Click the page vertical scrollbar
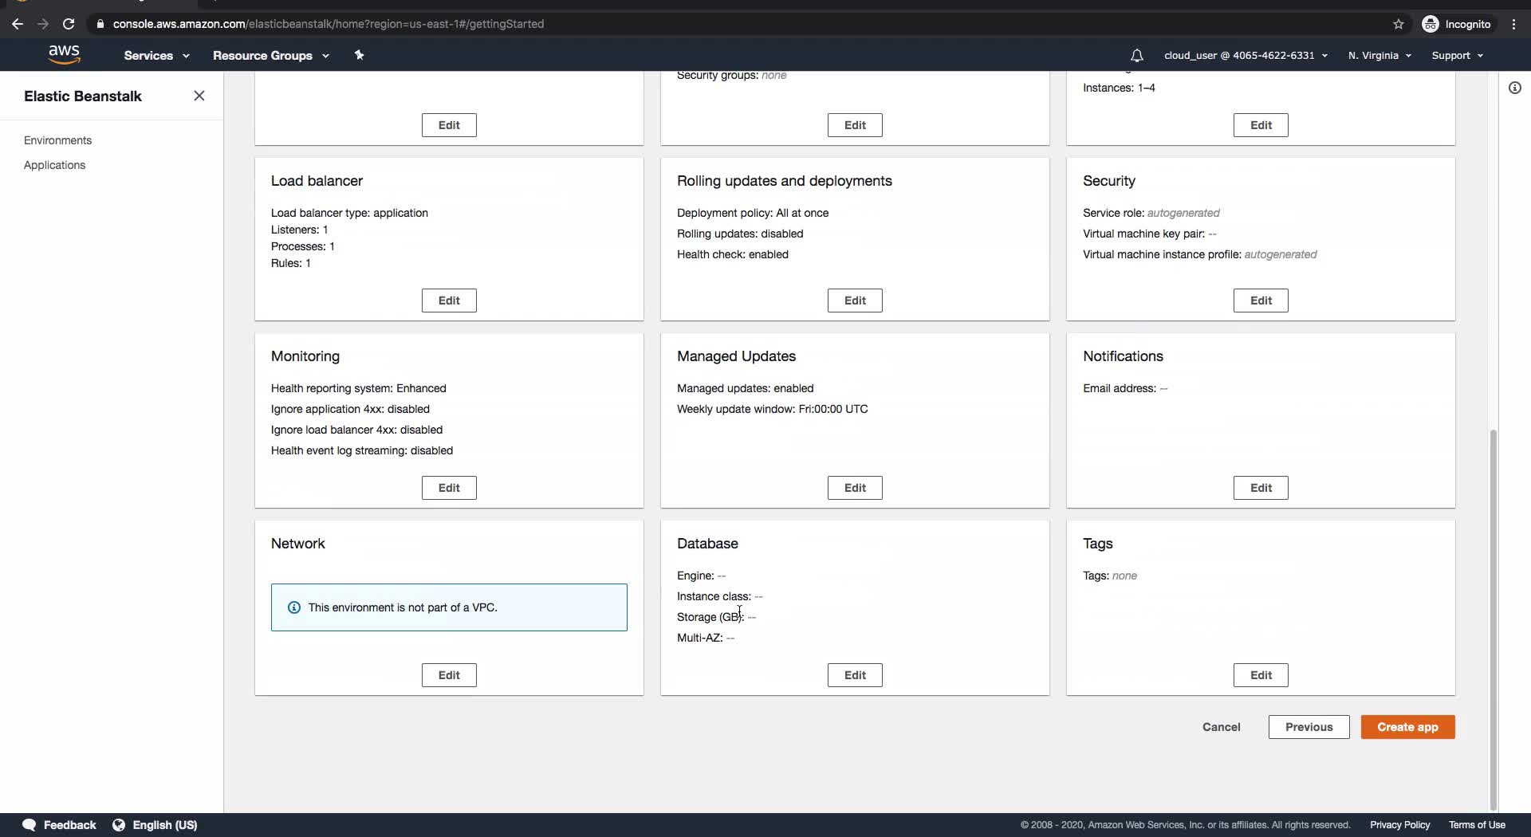Viewport: 1531px width, 837px height. click(x=1494, y=619)
